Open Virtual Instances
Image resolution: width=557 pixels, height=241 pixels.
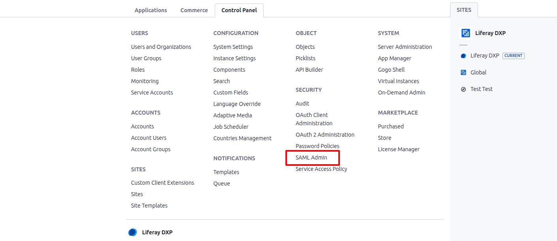pos(398,81)
